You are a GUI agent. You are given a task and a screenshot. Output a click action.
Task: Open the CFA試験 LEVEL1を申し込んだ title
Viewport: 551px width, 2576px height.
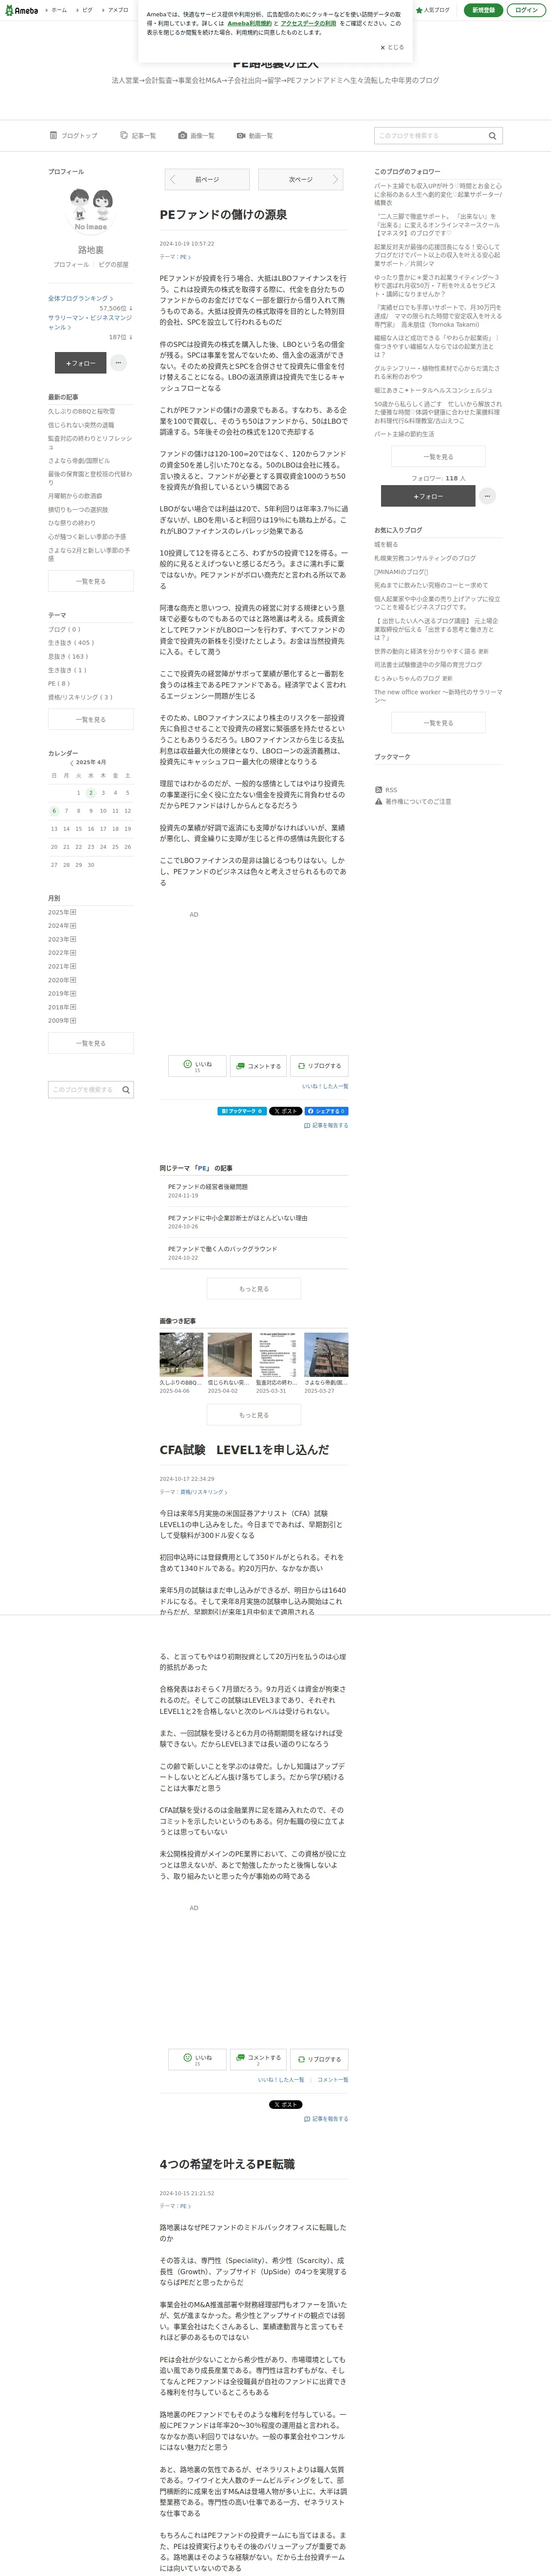pos(244,1450)
